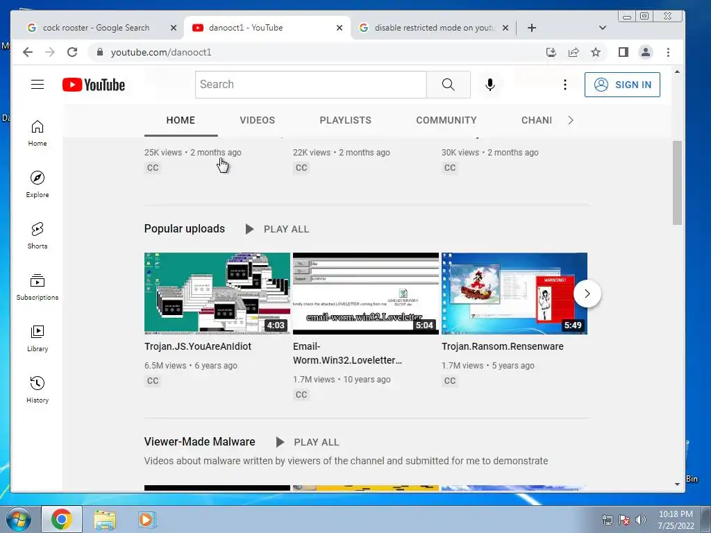The image size is (711, 533).
Task: Click the '30K views • 2 months ago' text
Action: tap(490, 152)
